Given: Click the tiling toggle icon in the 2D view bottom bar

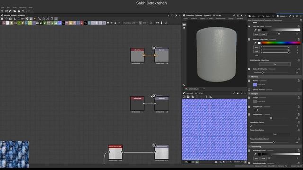Looking at the screenshot, I should (x=216, y=162).
